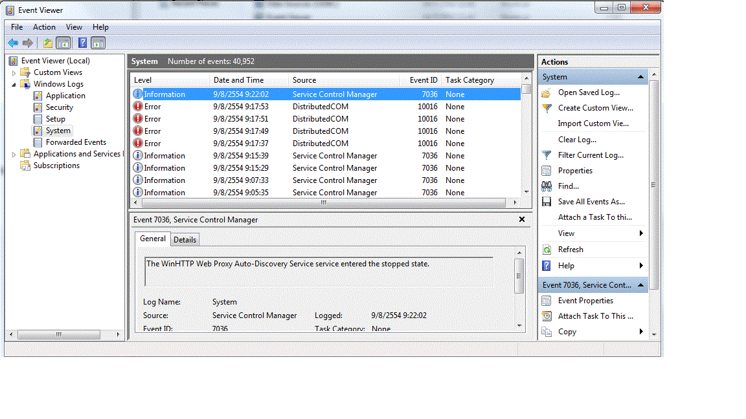
Task: Select the System log in tree
Action: (x=58, y=131)
